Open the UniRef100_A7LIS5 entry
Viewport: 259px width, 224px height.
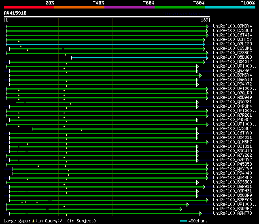232,44
